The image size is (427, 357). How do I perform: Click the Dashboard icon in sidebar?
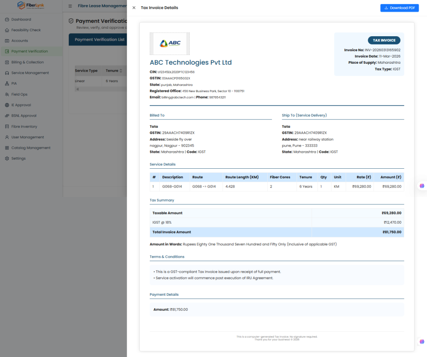7,20
